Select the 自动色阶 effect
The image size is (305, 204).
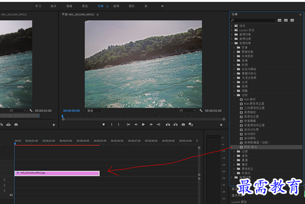tap(250, 134)
